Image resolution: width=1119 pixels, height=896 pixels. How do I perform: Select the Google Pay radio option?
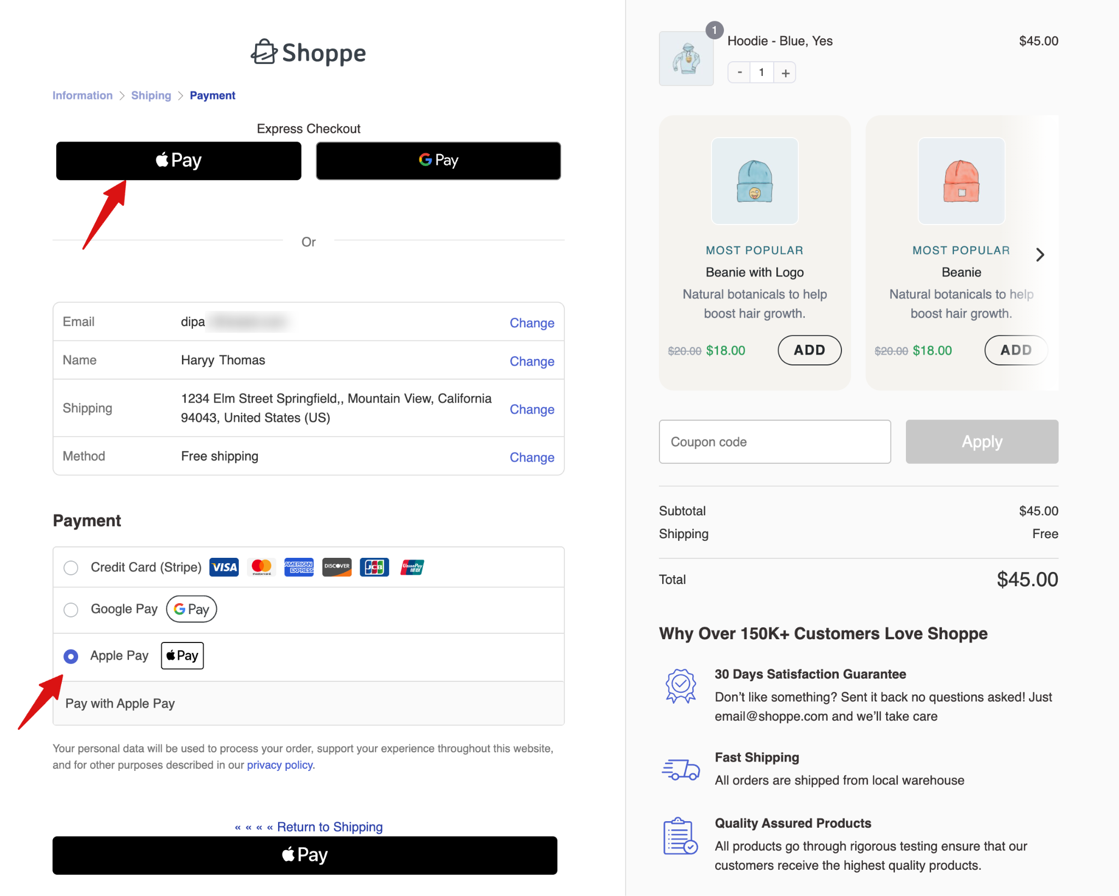71,610
